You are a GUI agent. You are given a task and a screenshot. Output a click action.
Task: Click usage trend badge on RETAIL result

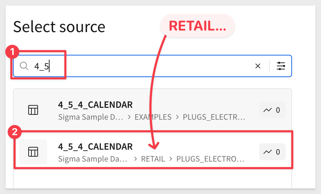click(272, 152)
